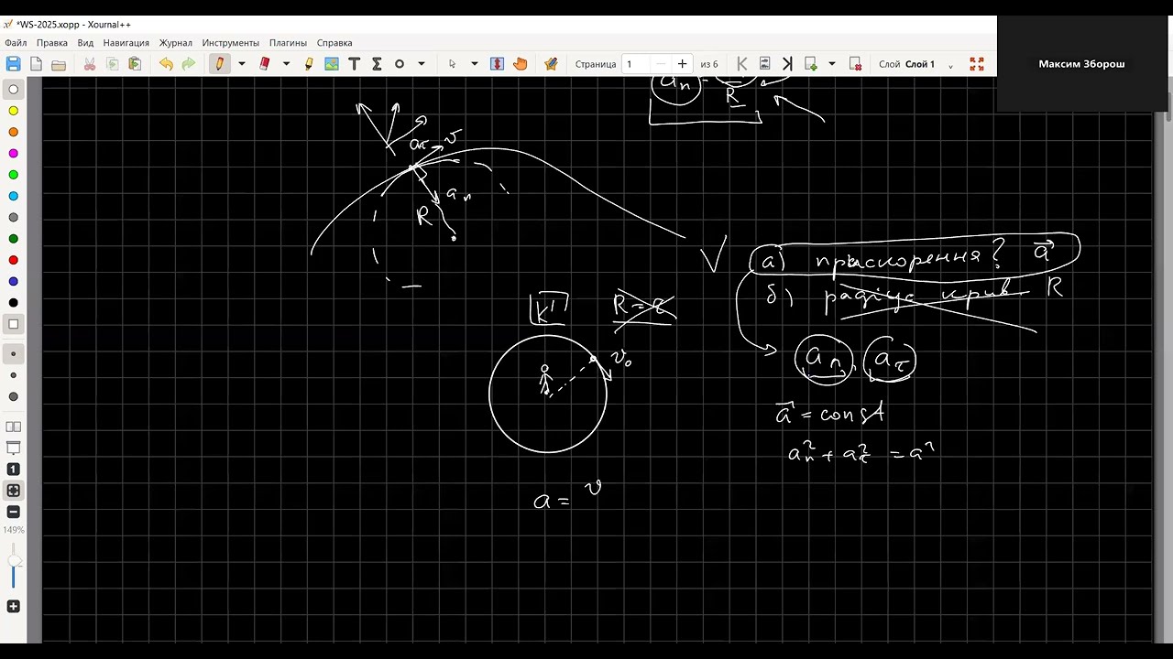The image size is (1173, 659).
Task: Pick the black color swatch
Action: tap(13, 303)
